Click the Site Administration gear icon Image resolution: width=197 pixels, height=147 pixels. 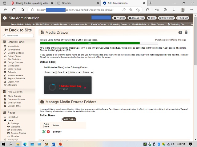point(5,18)
